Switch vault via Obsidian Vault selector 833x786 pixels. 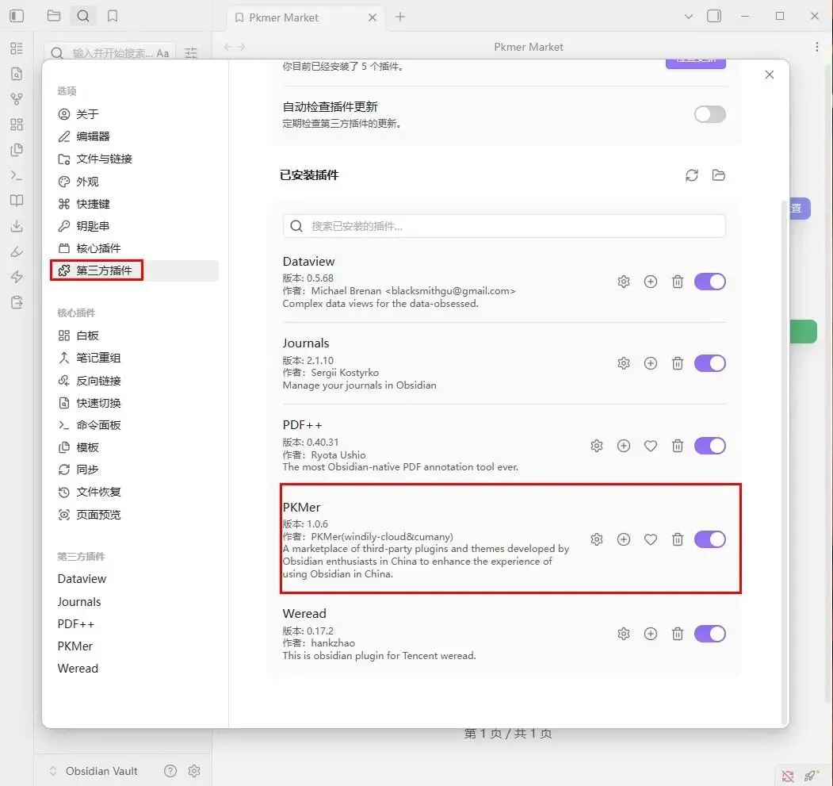[x=94, y=771]
